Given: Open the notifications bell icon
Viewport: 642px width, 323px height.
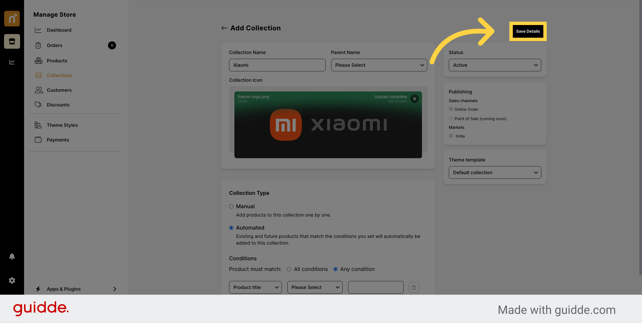Looking at the screenshot, I should [x=12, y=256].
